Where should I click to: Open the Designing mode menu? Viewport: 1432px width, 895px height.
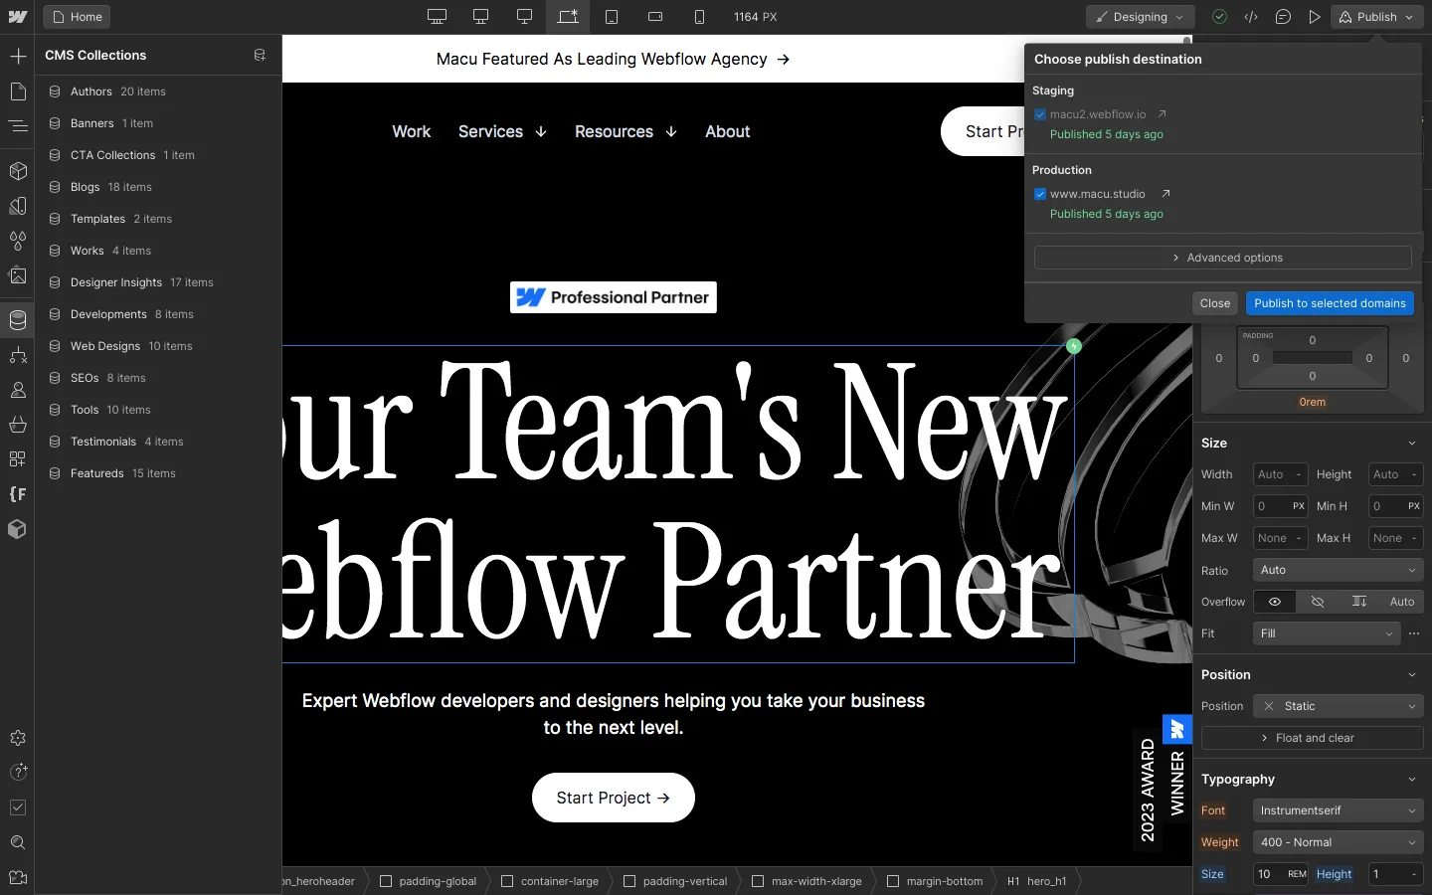pos(1139,17)
